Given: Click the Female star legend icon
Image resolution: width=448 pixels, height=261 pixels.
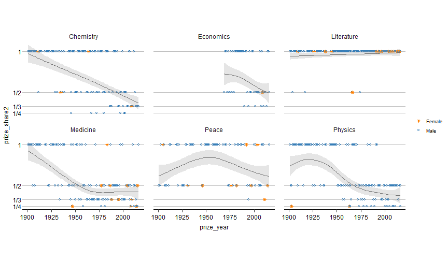Looking at the screenshot, I should pos(419,121).
